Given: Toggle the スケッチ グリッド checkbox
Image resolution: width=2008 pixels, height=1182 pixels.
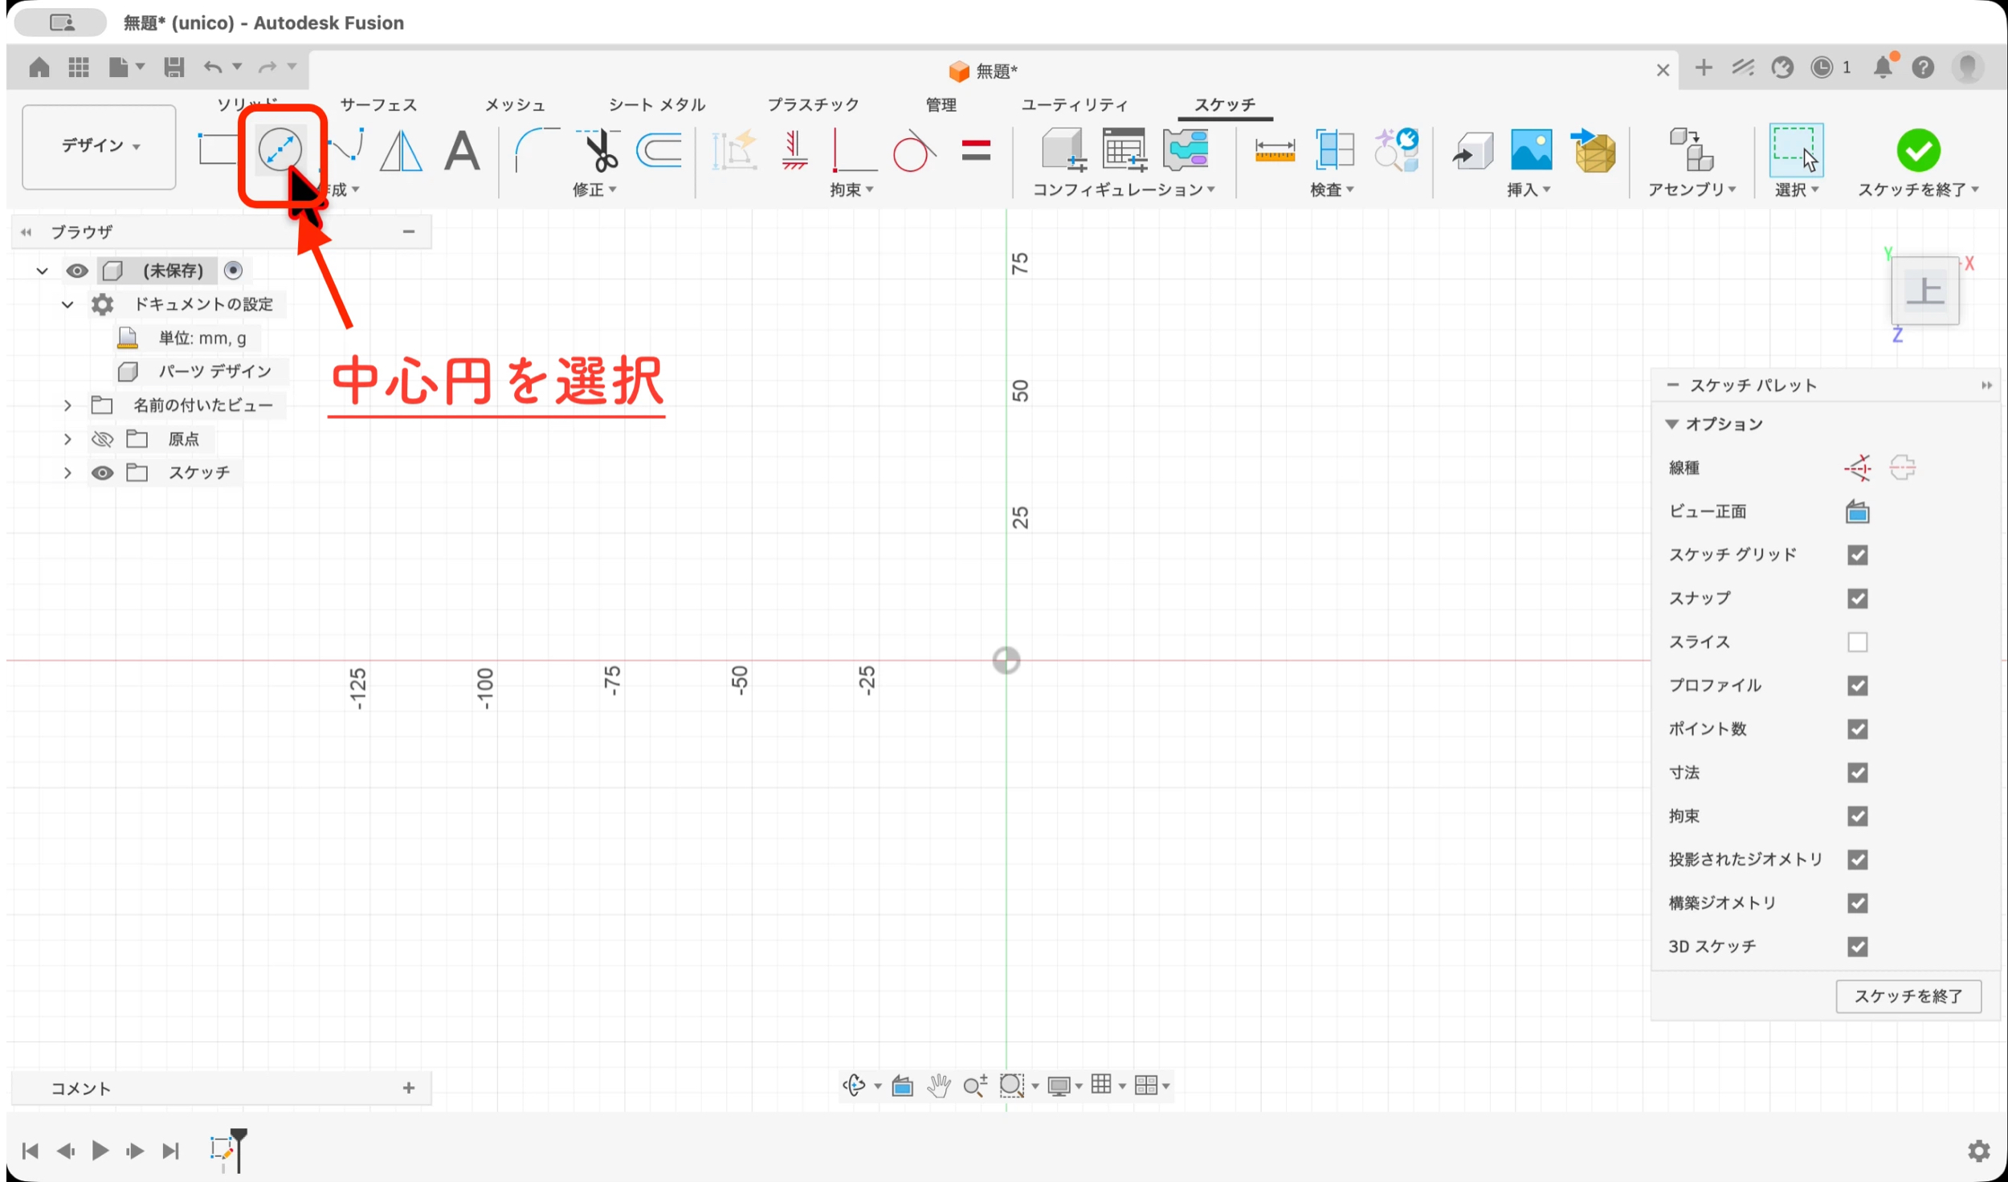Looking at the screenshot, I should [x=1857, y=555].
